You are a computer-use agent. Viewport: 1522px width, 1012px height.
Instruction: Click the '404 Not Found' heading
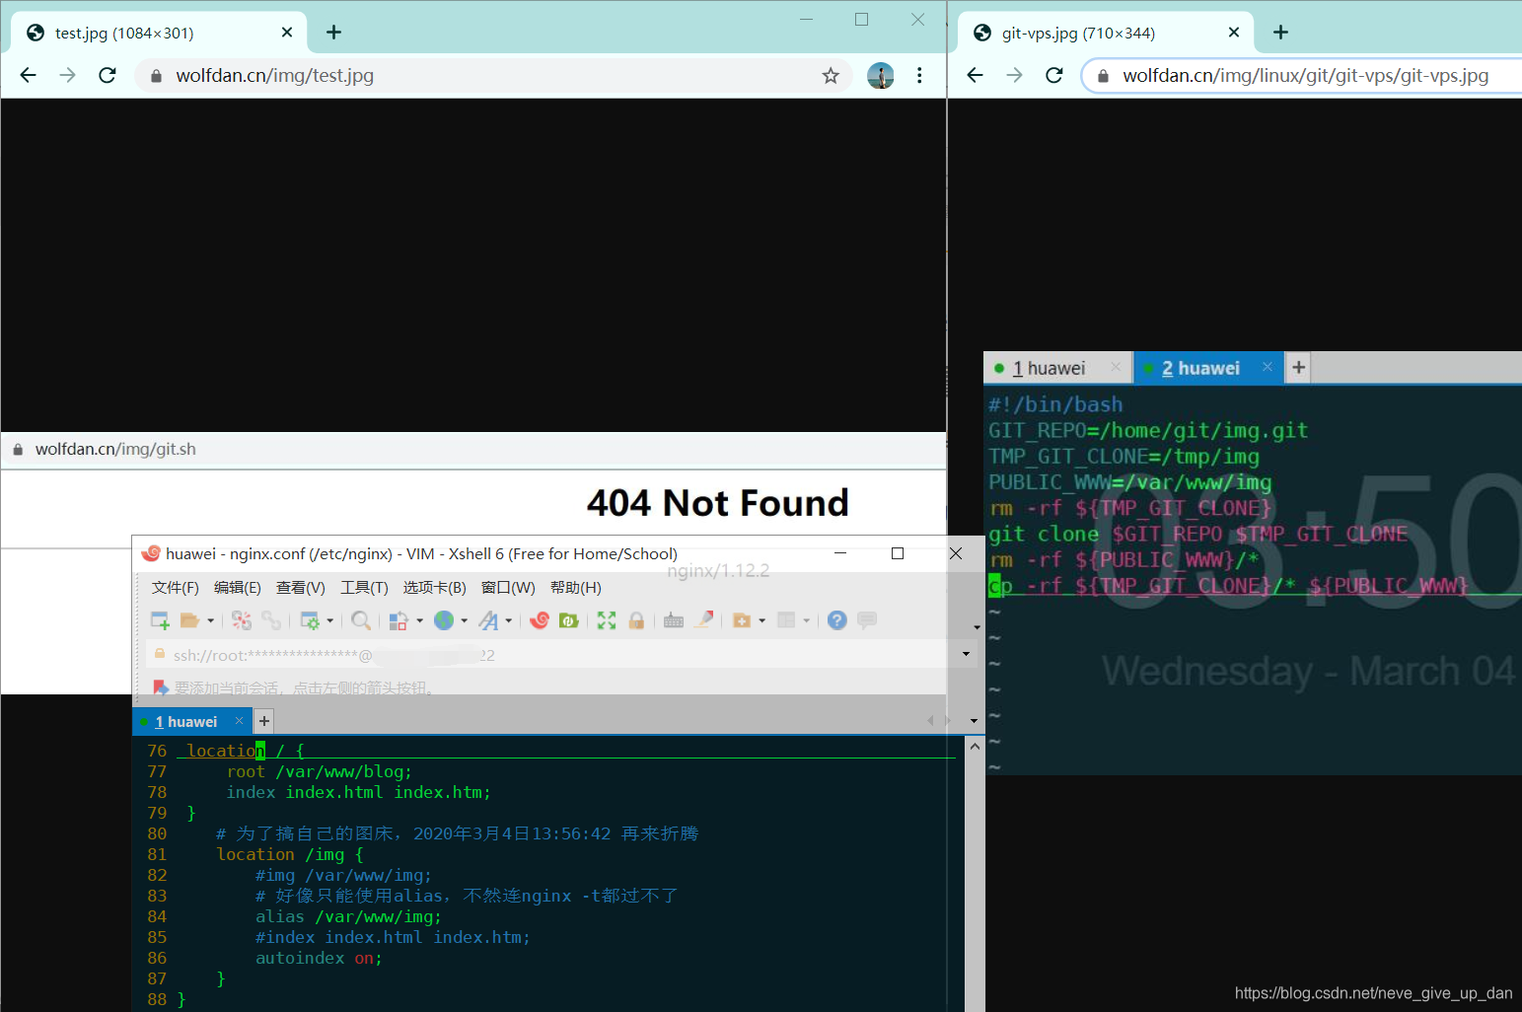718,503
